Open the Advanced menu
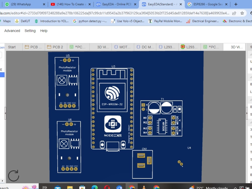The image size is (252, 189). coord(12,31)
